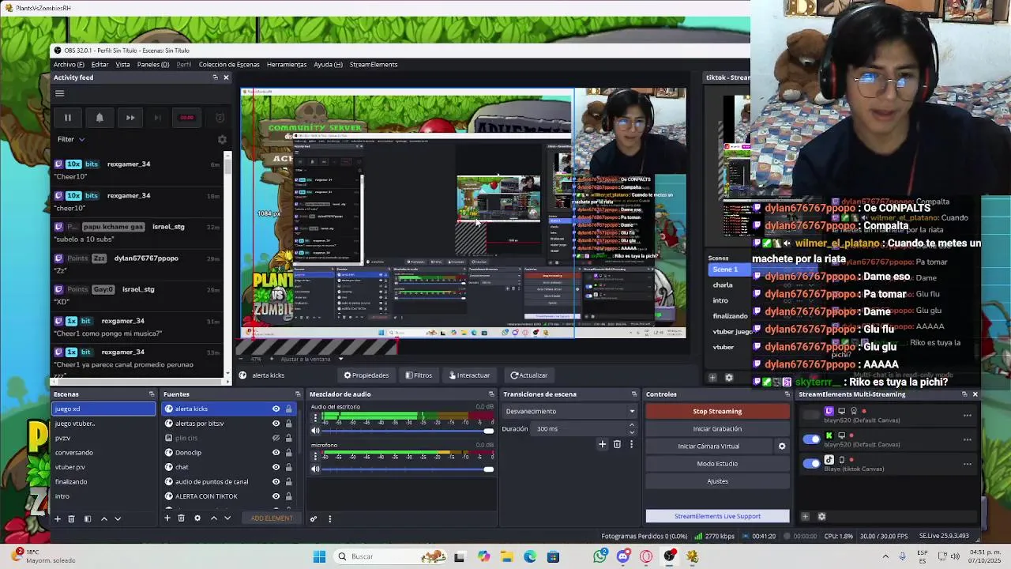Open Activity feed hamburger menu

click(x=59, y=94)
